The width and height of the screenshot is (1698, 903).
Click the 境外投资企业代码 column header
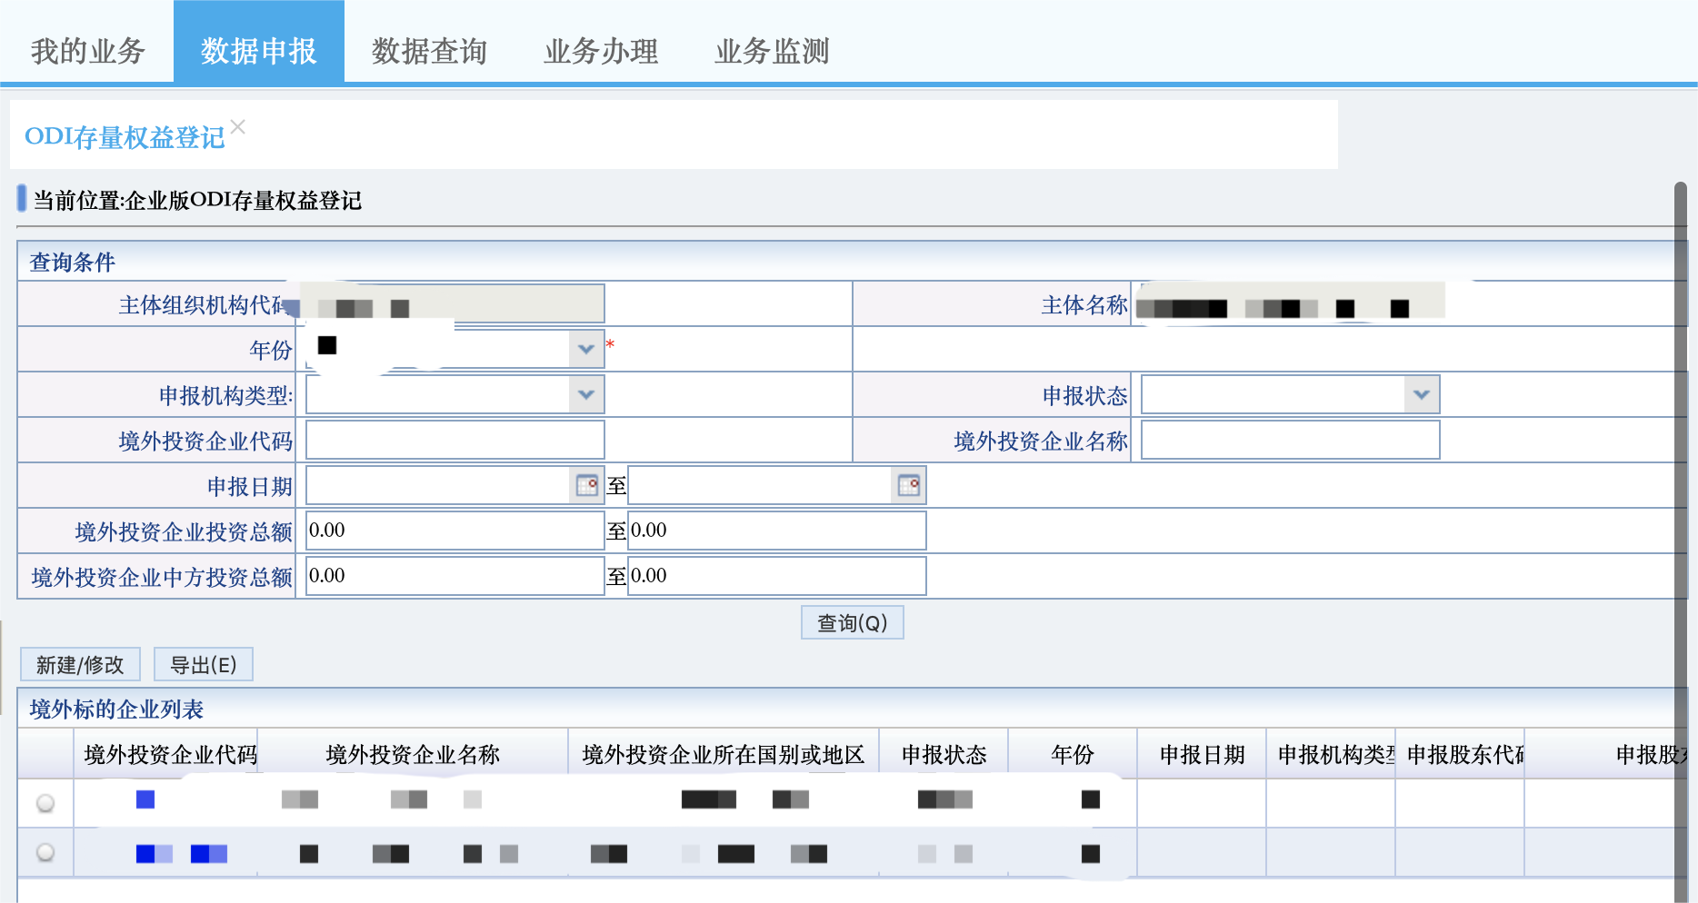pyautogui.click(x=165, y=754)
